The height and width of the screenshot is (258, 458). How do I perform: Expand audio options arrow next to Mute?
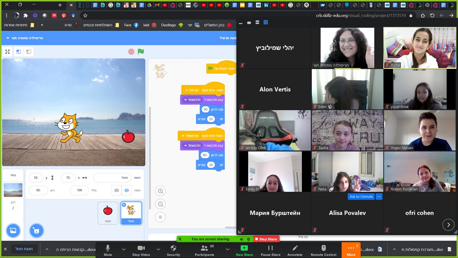(123, 249)
